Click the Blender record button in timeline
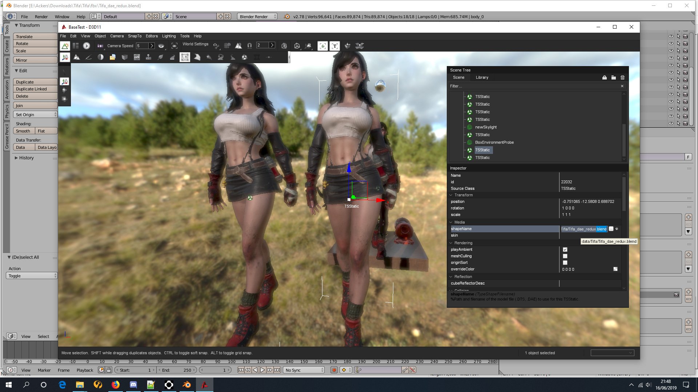This screenshot has width=698, height=392. point(334,370)
